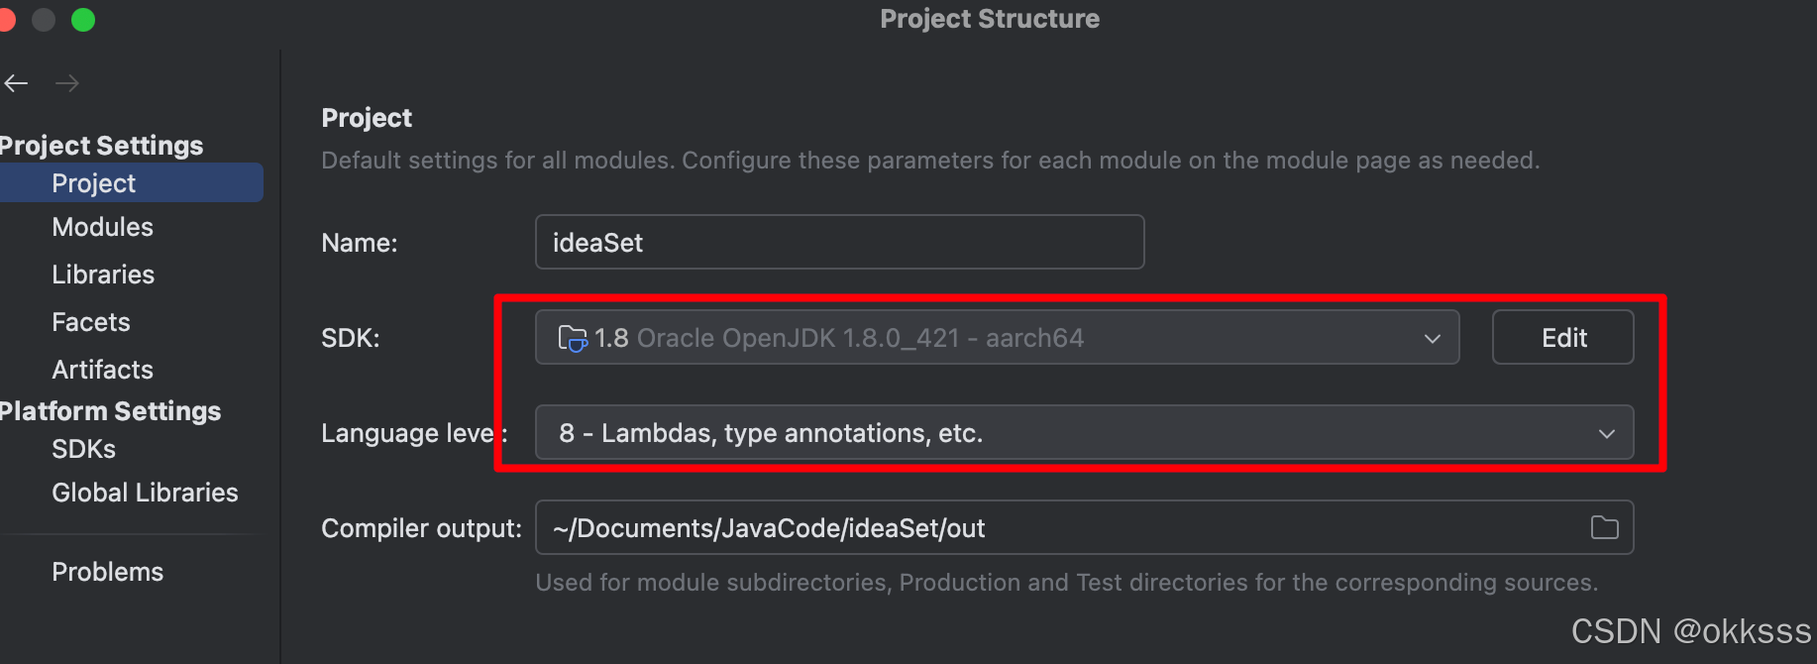Click the back navigation arrow
The height and width of the screenshot is (664, 1817).
[16, 83]
